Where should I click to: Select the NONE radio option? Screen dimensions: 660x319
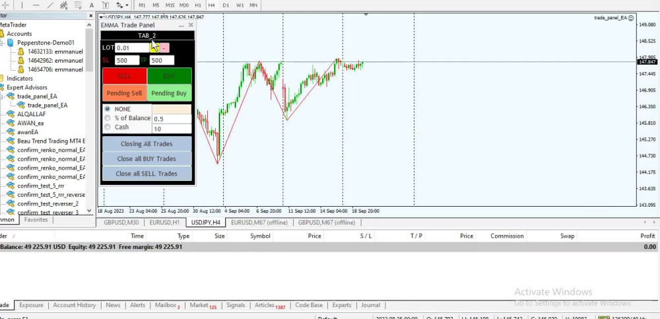(108, 109)
